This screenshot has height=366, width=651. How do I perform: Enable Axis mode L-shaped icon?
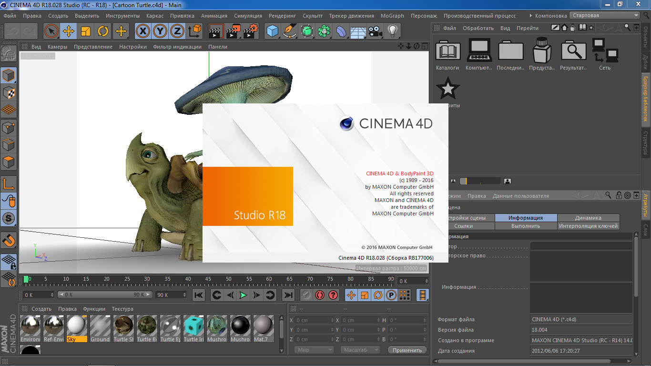click(x=9, y=183)
